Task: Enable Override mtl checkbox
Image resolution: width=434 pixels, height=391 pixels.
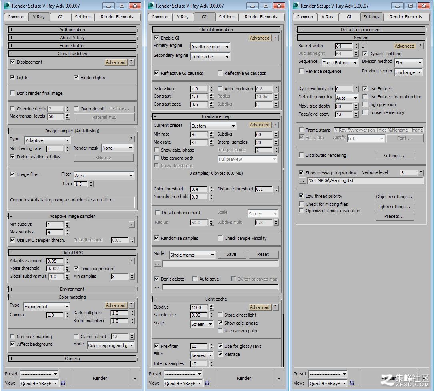Action: (76, 109)
